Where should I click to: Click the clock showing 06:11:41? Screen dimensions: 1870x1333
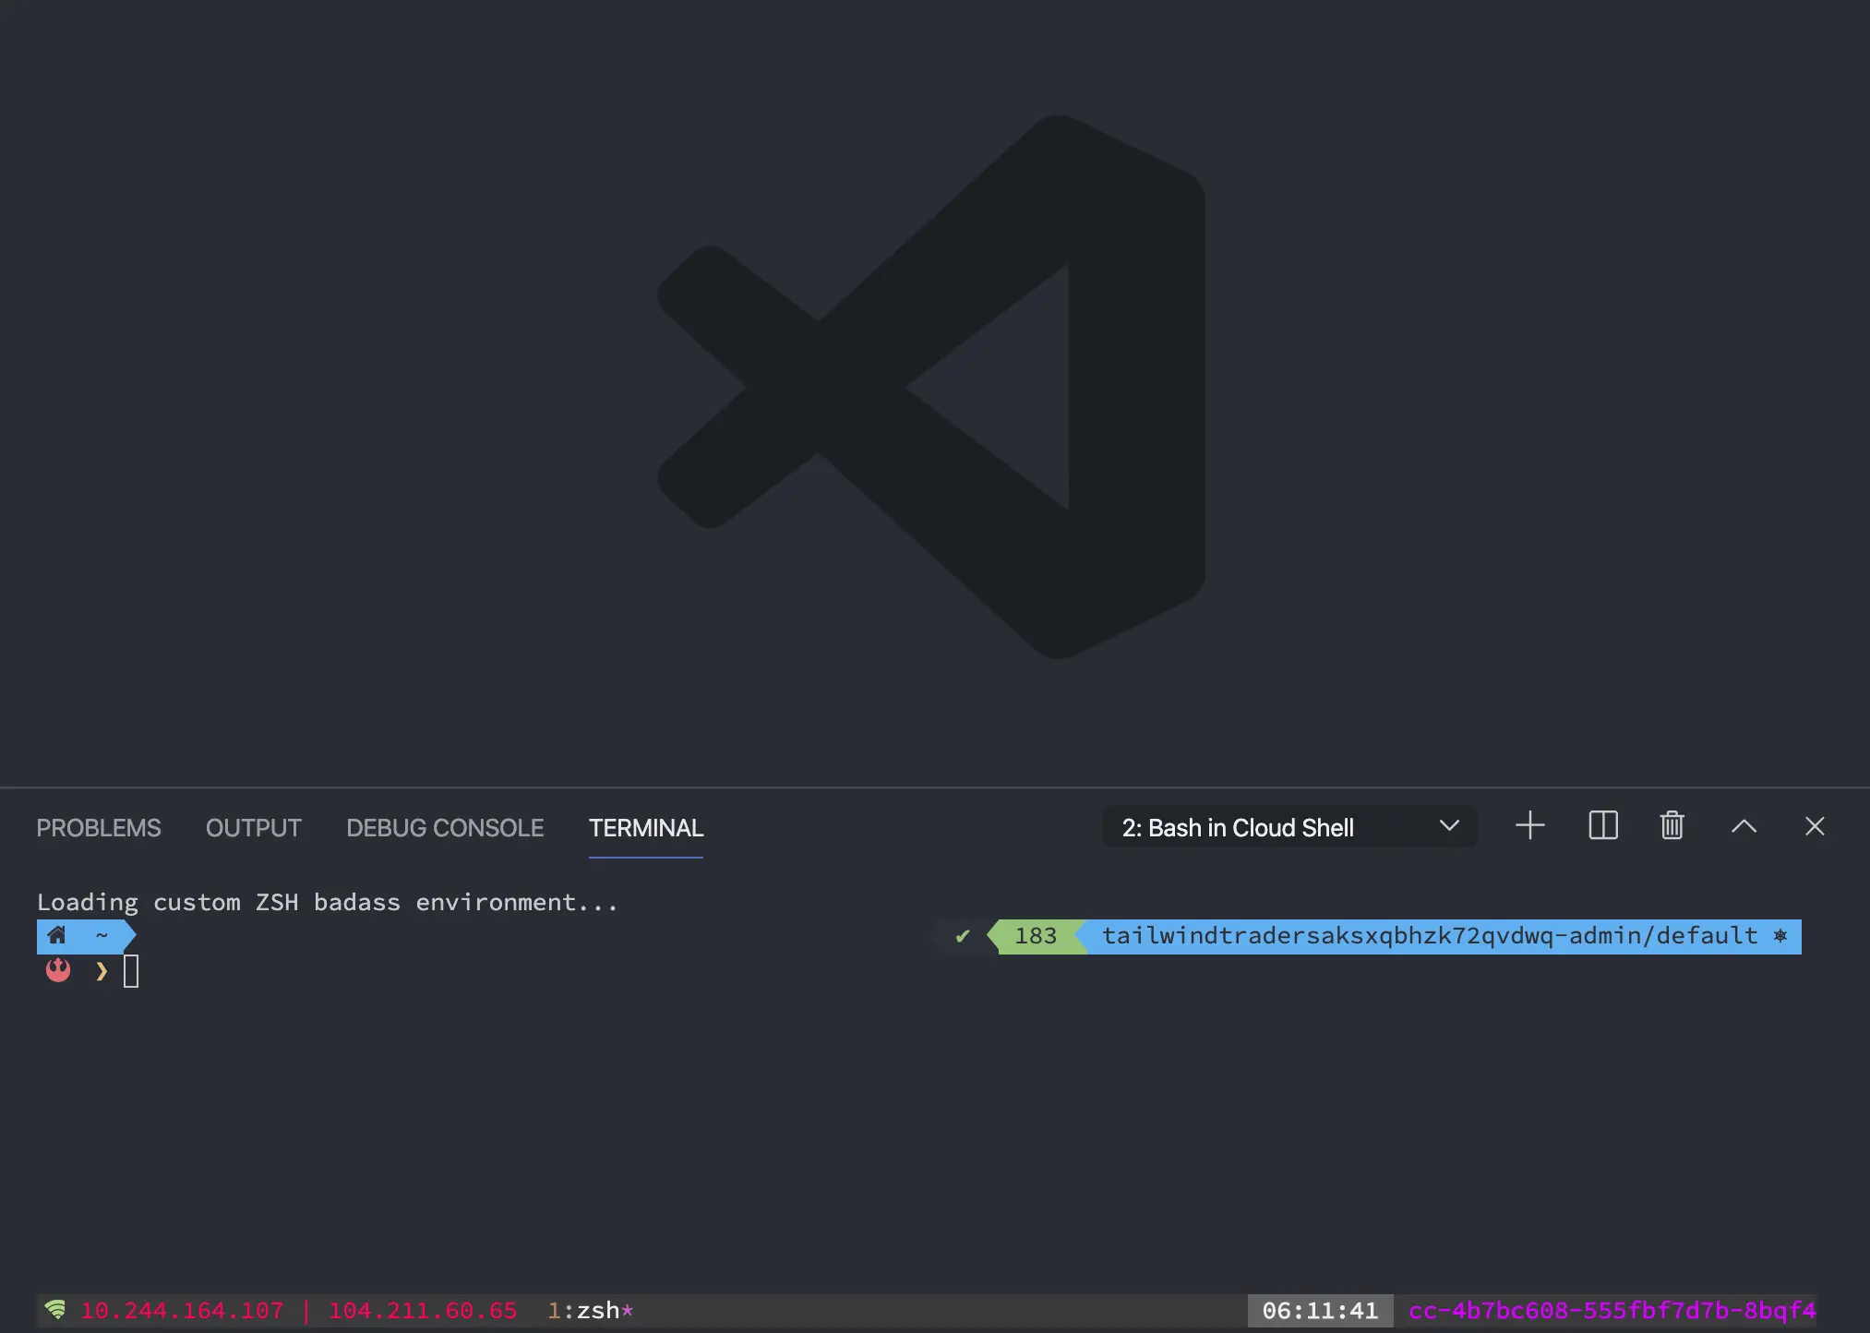point(1320,1311)
